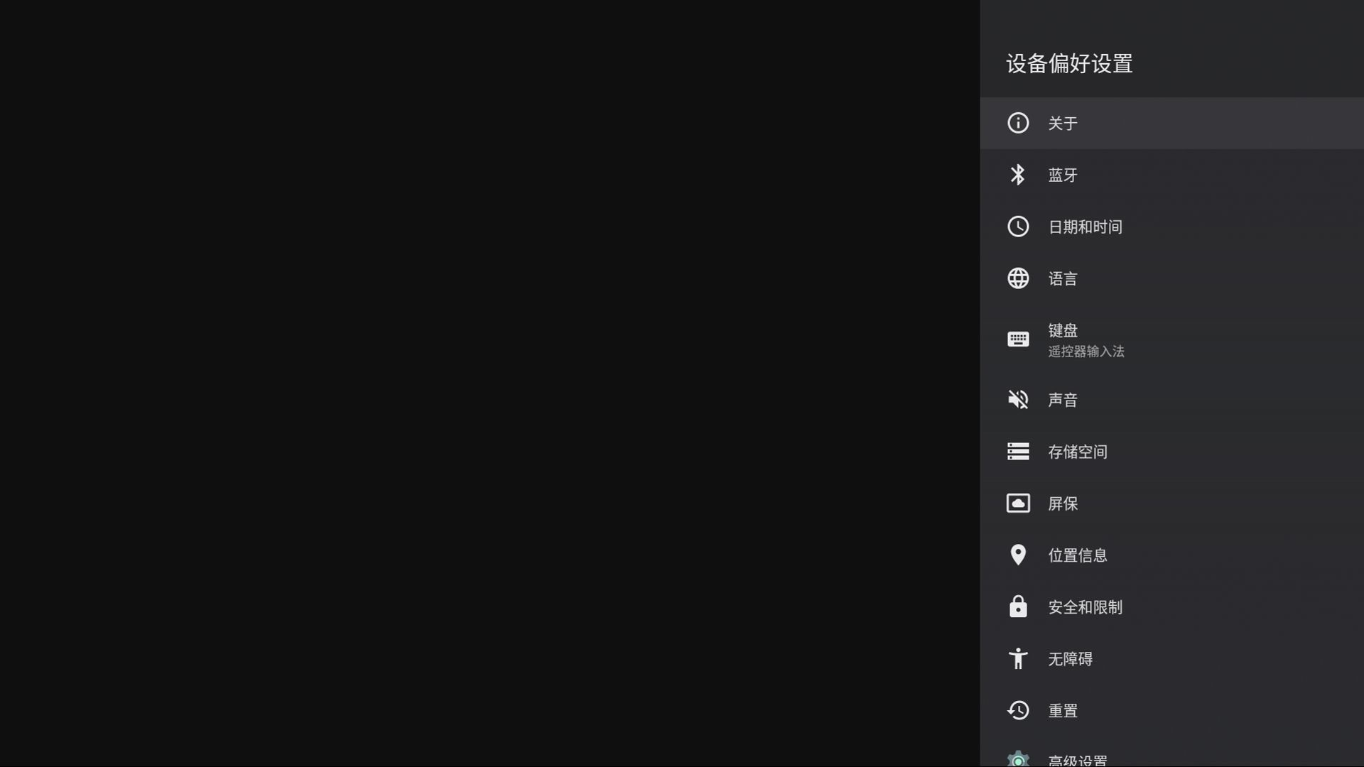Click the keyboard icon beside 键盘
The height and width of the screenshot is (767, 1364).
[1018, 339]
